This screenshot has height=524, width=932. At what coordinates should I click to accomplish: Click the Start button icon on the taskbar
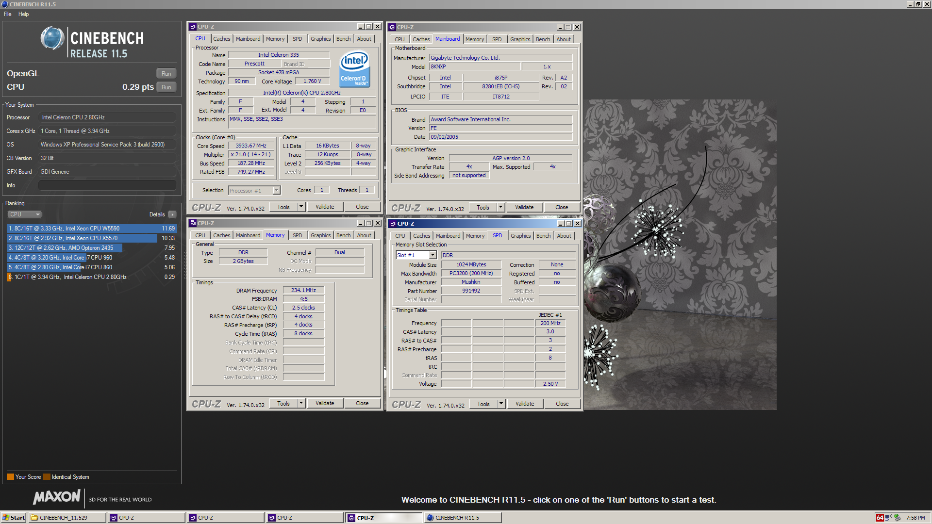13,518
